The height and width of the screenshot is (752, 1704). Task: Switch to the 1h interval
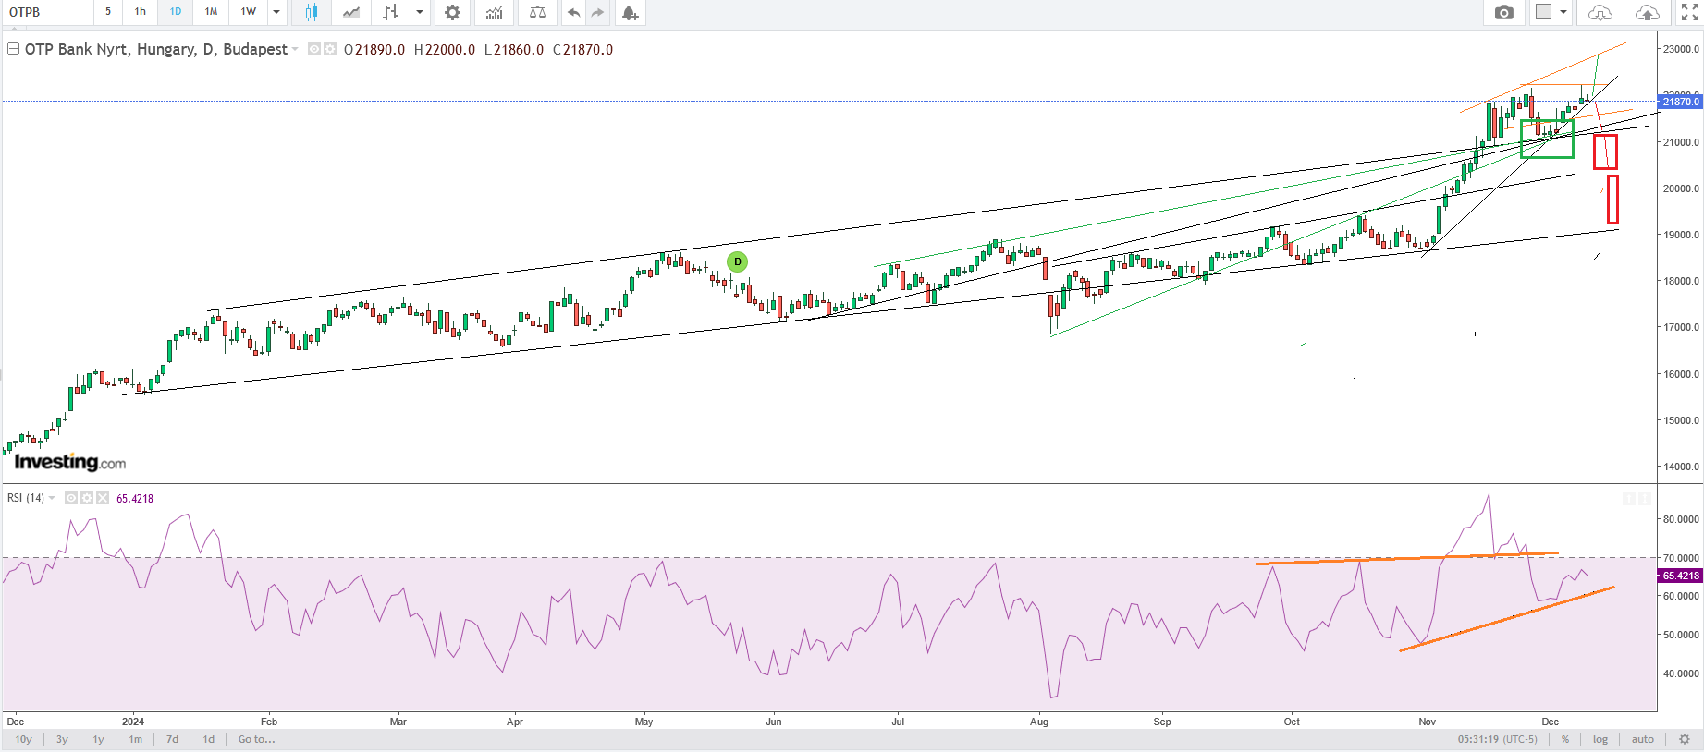(140, 12)
